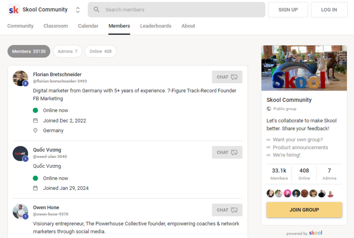Filter by Admins 7 pill
Image resolution: width=354 pixels, height=238 pixels.
tap(68, 51)
